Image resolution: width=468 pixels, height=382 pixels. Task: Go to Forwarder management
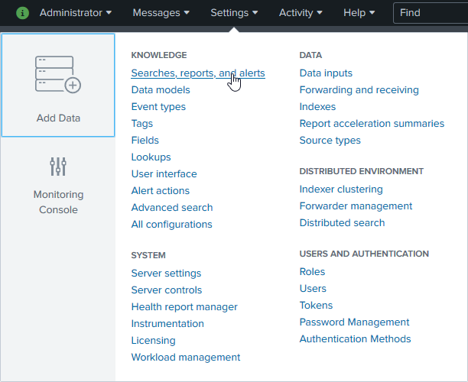[356, 206]
